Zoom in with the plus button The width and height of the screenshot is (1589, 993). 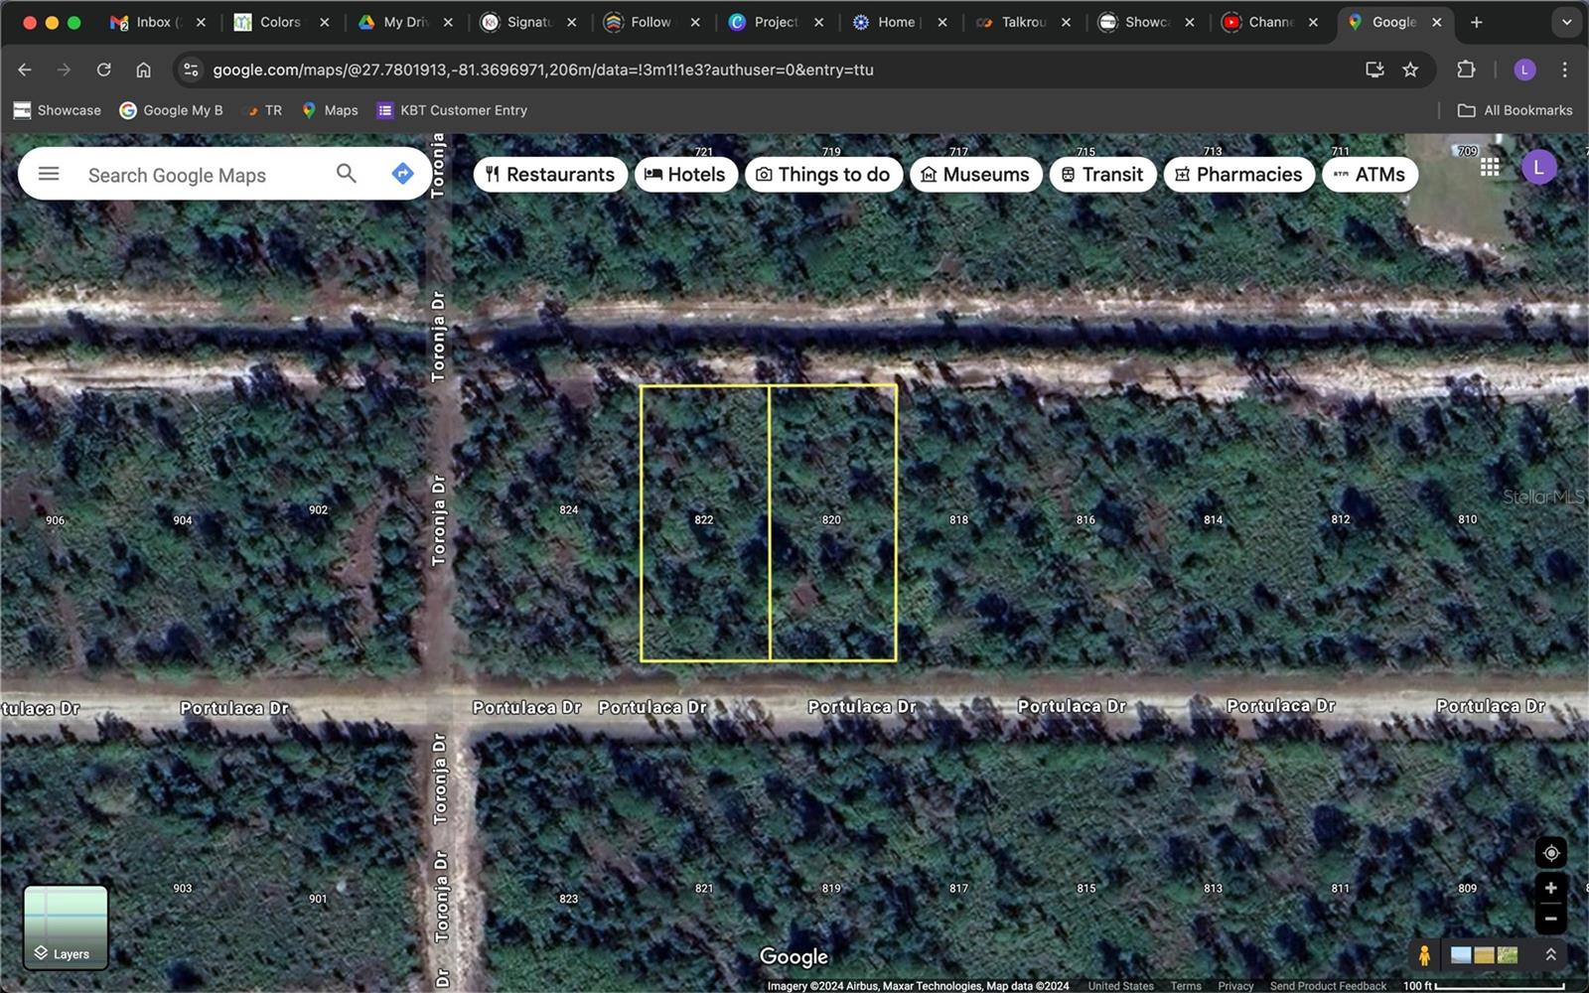(x=1551, y=888)
